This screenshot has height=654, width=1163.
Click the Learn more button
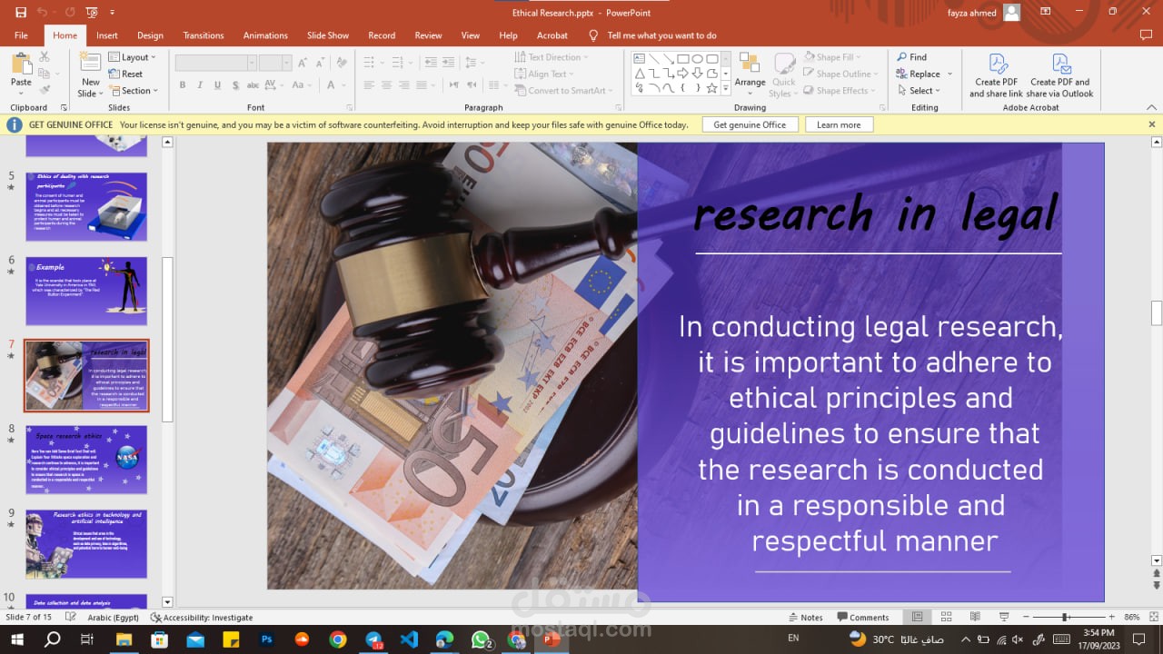coord(839,124)
